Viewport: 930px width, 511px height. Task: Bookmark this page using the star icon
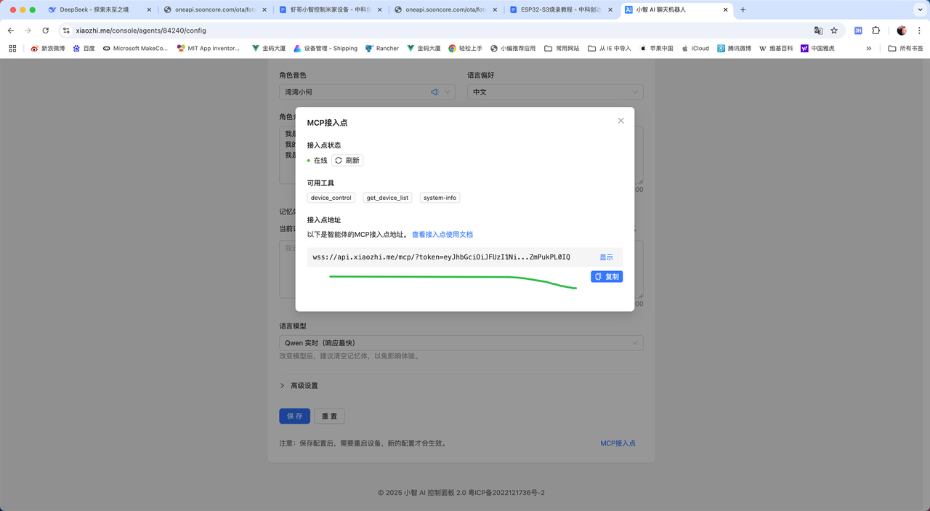(x=833, y=31)
